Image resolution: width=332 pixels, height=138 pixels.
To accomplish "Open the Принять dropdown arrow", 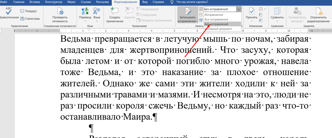I will pos(251,21).
